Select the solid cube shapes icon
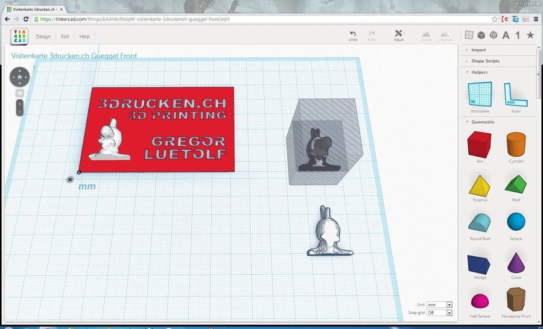 click(481, 35)
